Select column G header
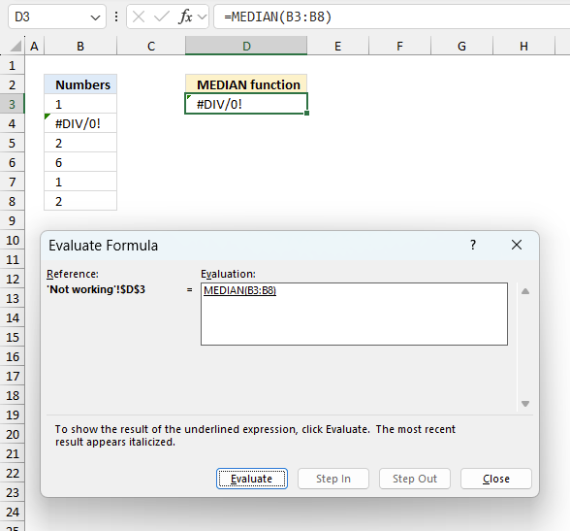The image size is (570, 531). (461, 47)
